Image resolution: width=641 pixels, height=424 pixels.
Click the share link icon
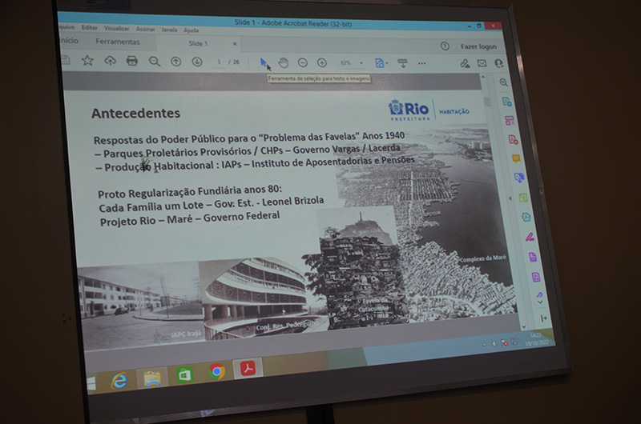(x=465, y=63)
